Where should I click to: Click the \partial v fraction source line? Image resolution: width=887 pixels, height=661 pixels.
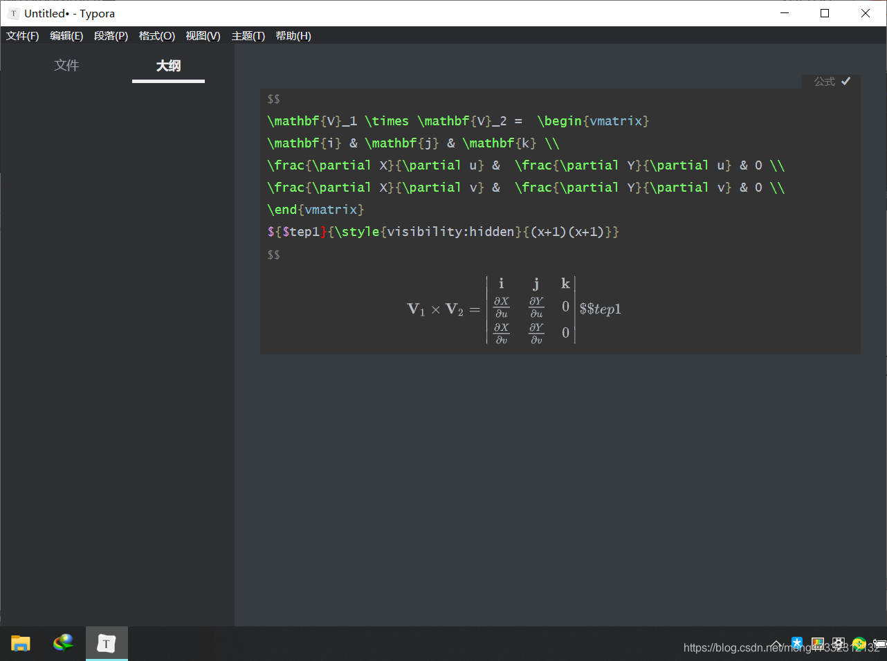coord(526,188)
